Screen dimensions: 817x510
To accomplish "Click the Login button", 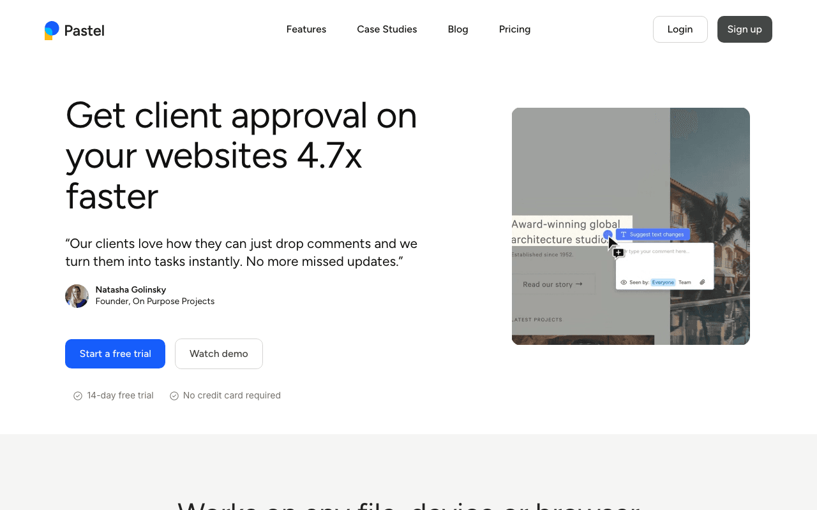I will [680, 29].
